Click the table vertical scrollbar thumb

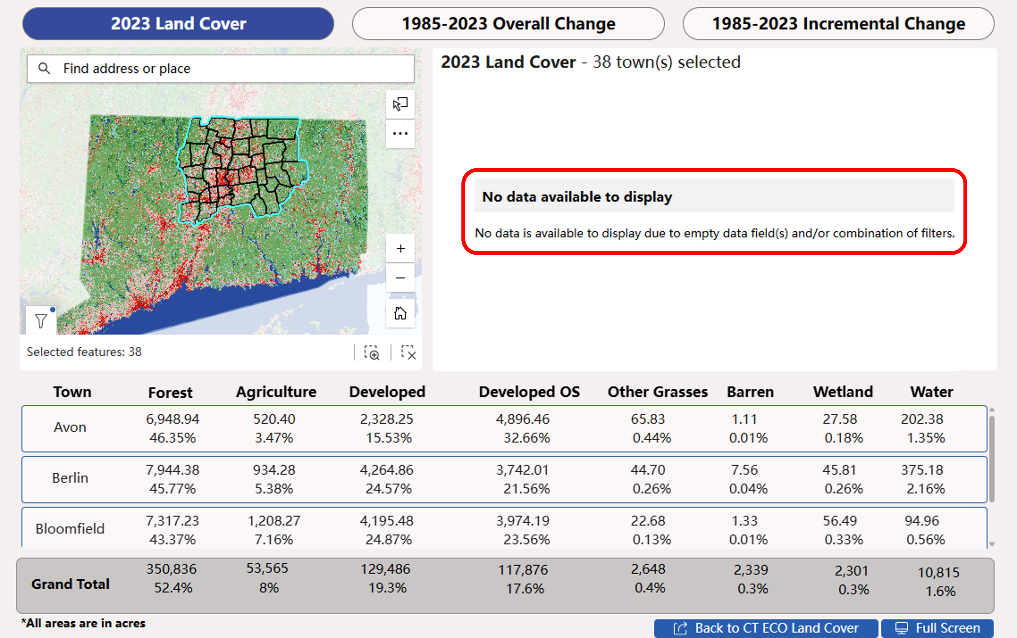click(992, 459)
